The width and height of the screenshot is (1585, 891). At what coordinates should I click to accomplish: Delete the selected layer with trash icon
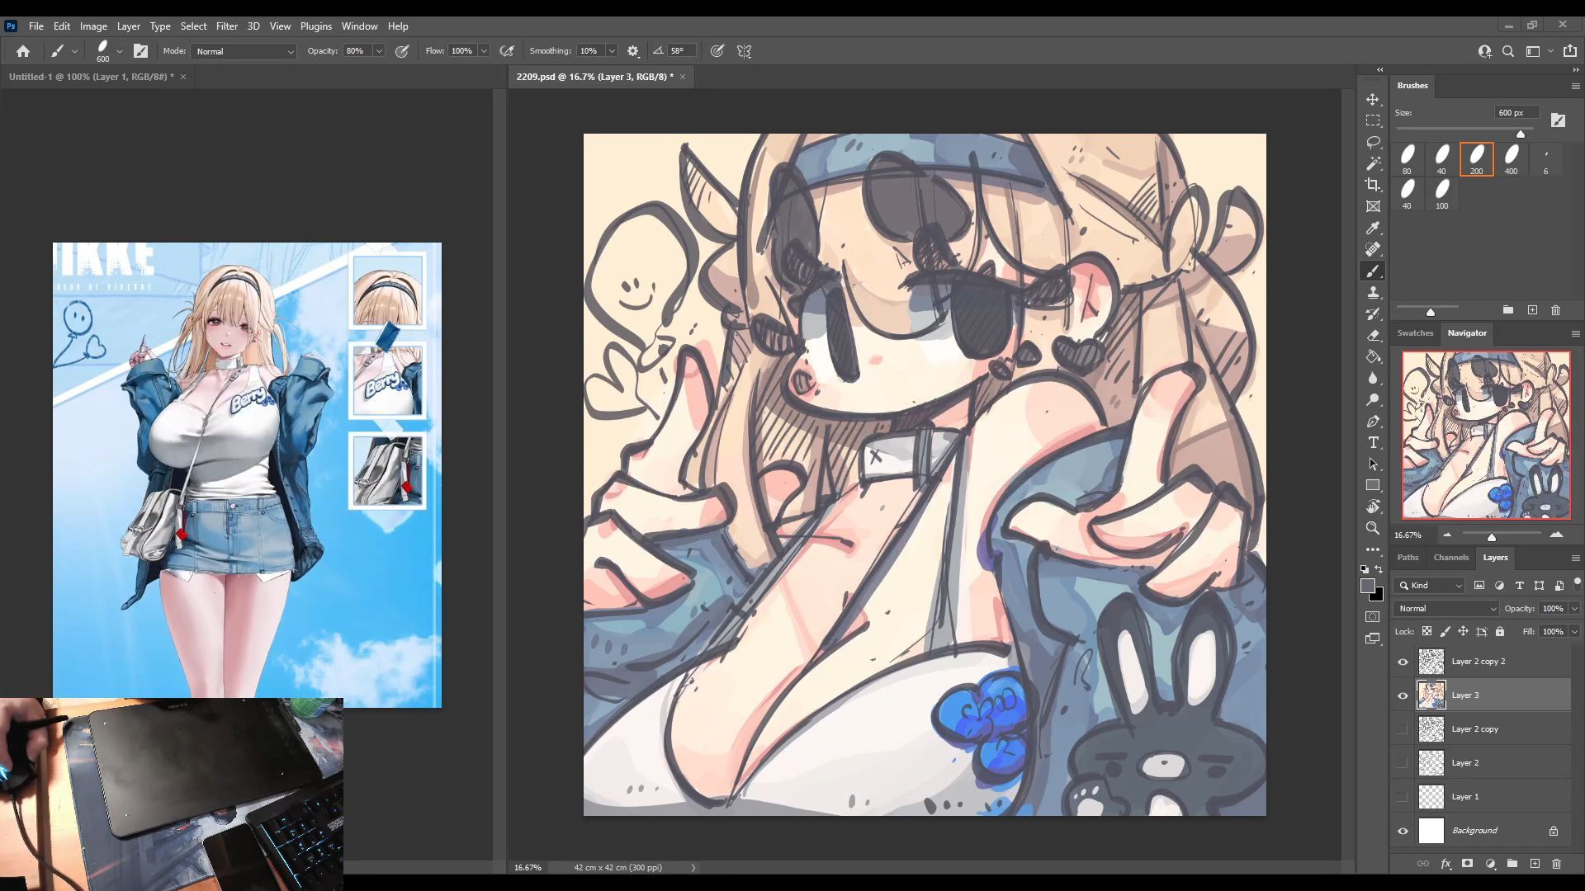pos(1556,864)
